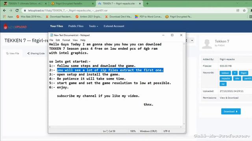Open Notepad Format menu

[x=66, y=40]
